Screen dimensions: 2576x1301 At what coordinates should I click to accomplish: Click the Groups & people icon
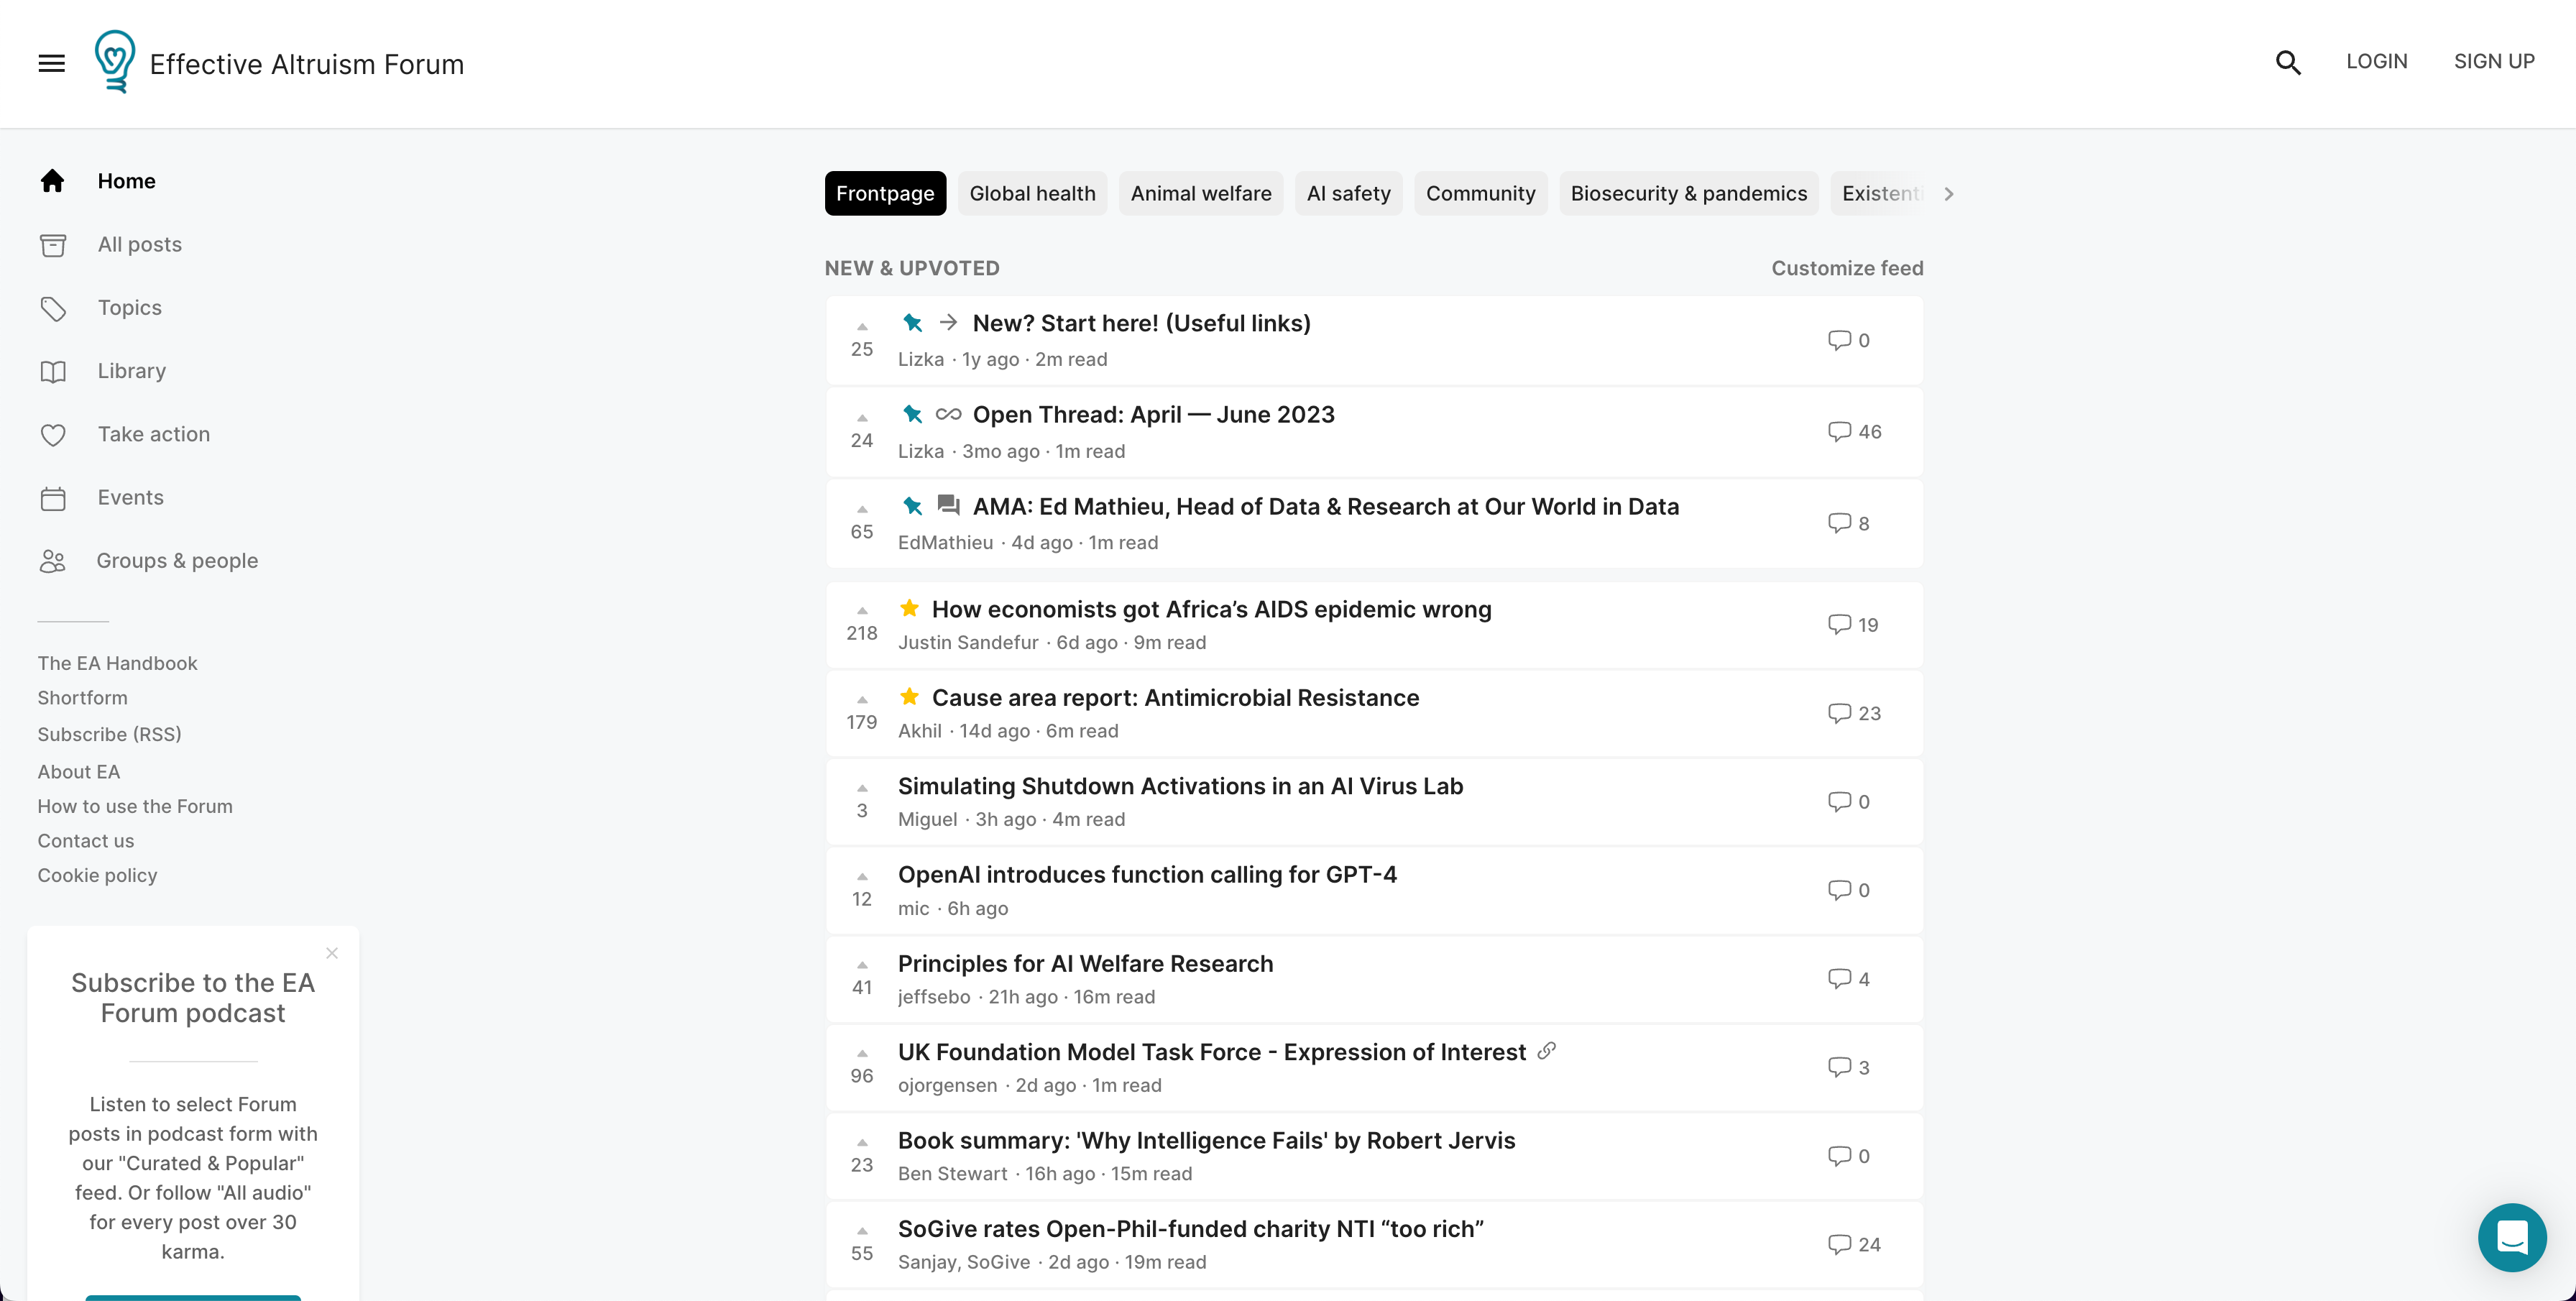pyautogui.click(x=53, y=561)
